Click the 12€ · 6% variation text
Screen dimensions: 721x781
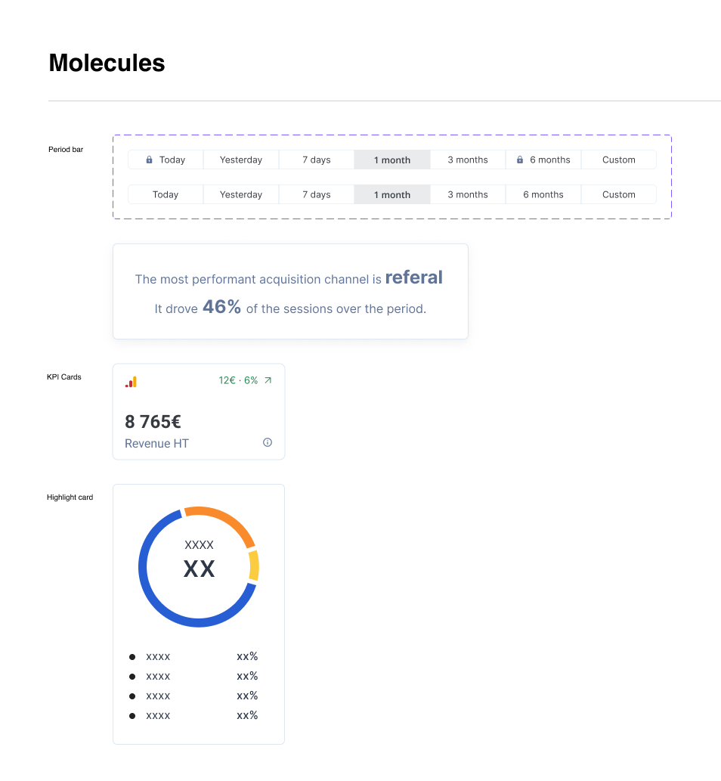coord(238,380)
